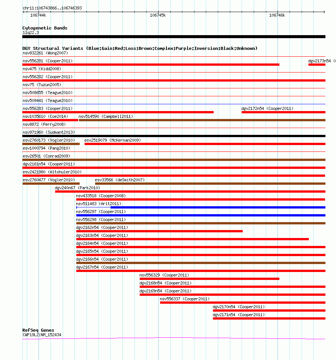Open variant nsv75 (Tuzun2005) label
Viewport: 336px width, 360px height.
point(42,85)
